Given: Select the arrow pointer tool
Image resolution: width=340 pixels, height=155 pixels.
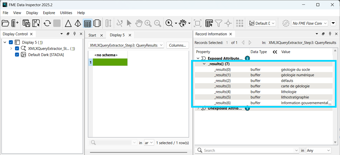Looking at the screenshot, I should [129, 23].
